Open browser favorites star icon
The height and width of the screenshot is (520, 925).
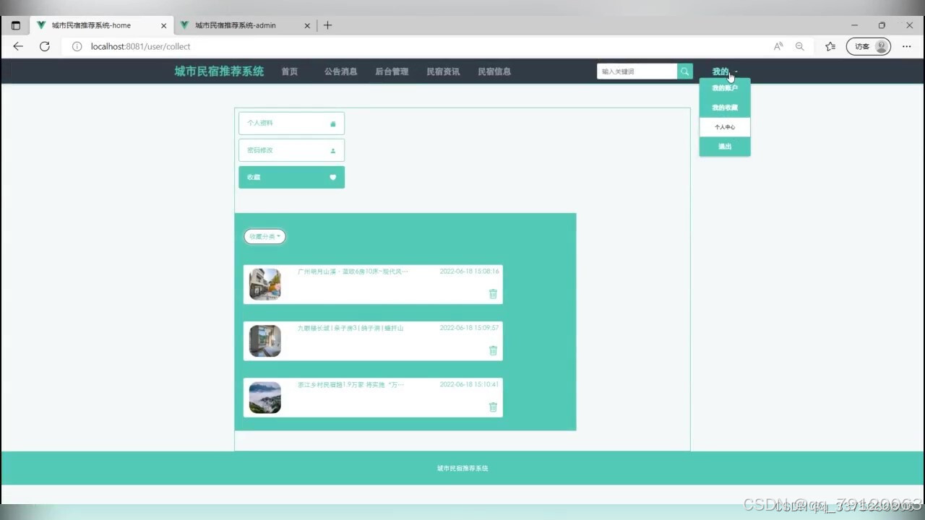point(830,46)
